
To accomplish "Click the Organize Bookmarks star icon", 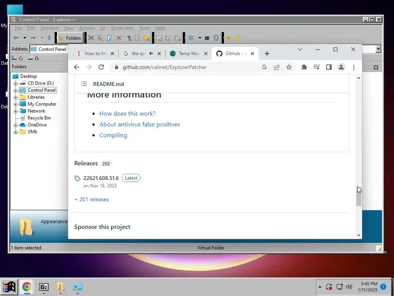I will point(237,38).
